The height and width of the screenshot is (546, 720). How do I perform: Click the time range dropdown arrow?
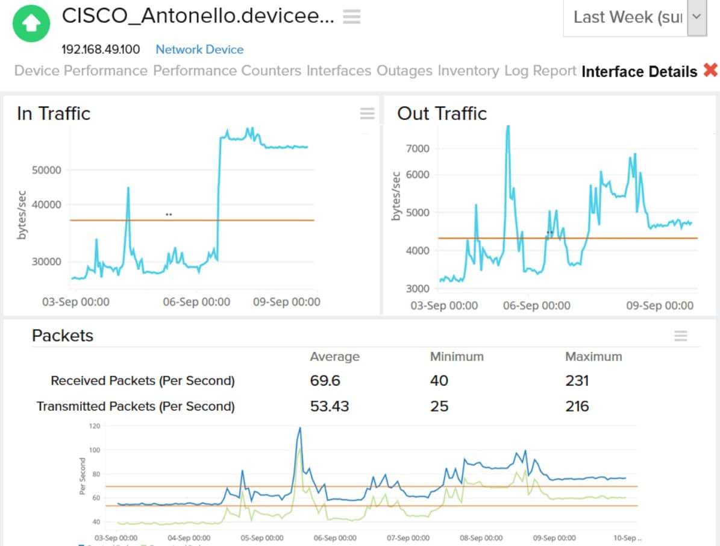tap(697, 17)
